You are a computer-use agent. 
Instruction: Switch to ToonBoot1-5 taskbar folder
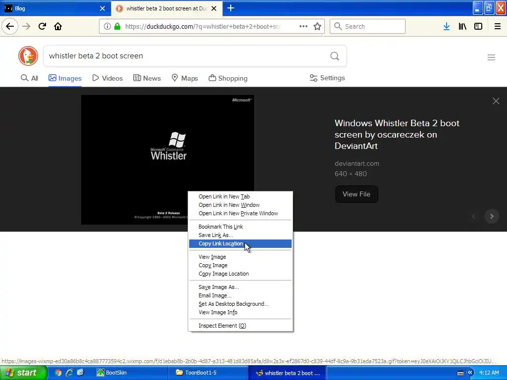coord(208,373)
